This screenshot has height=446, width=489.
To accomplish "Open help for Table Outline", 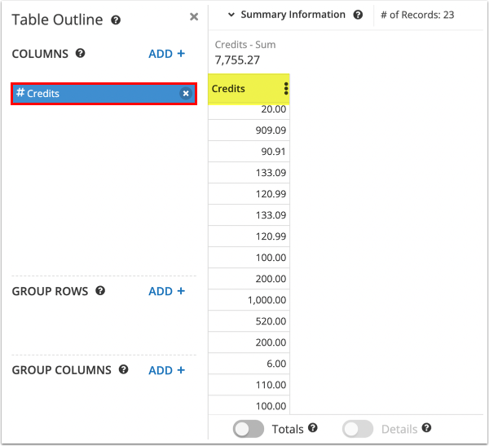I will point(116,20).
